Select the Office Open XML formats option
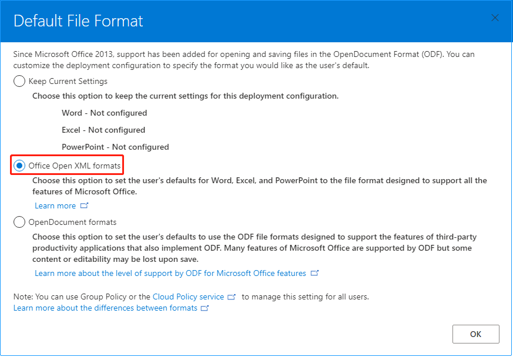Image resolution: width=513 pixels, height=357 pixels. click(19, 166)
